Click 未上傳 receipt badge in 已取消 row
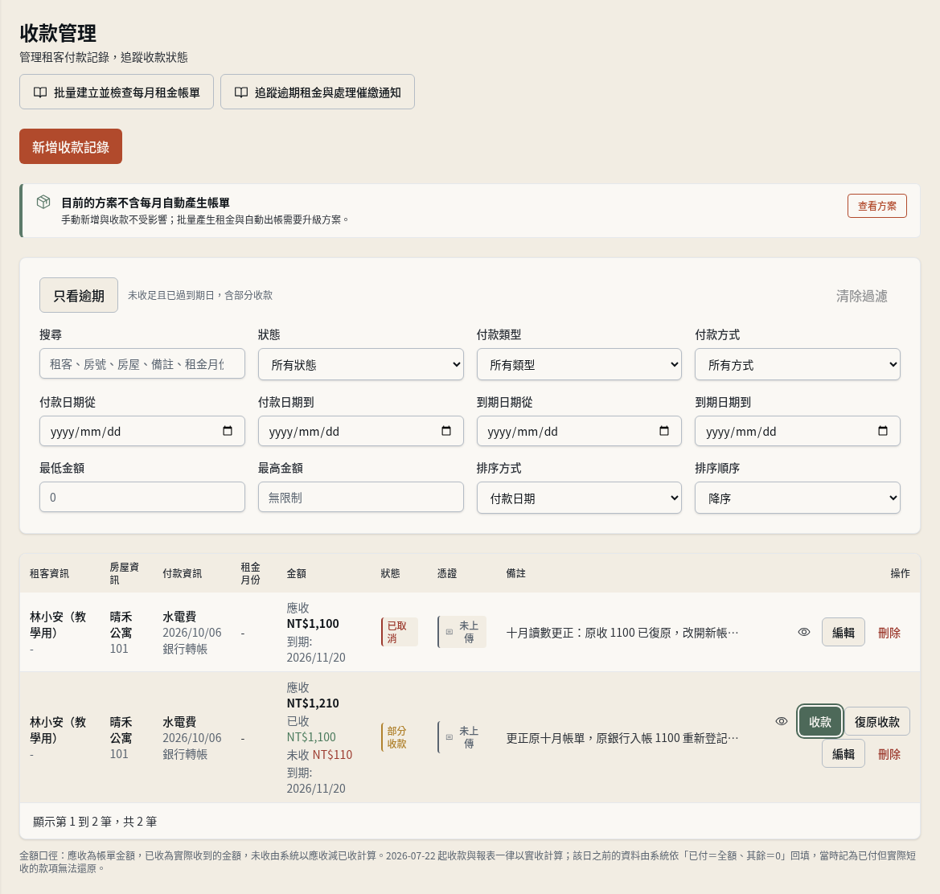940x894 pixels. 462,632
